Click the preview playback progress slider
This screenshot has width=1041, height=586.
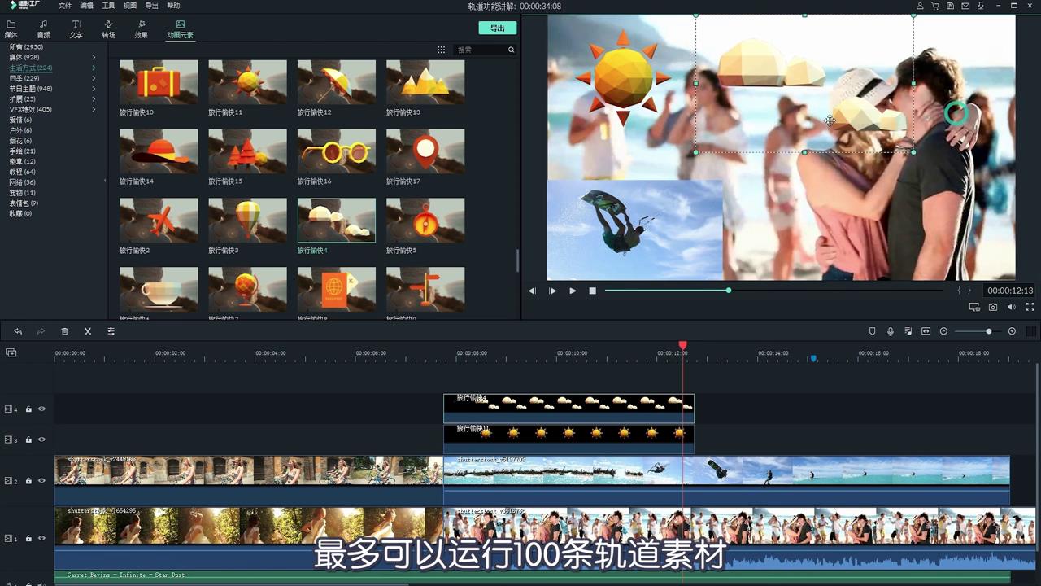click(x=776, y=291)
